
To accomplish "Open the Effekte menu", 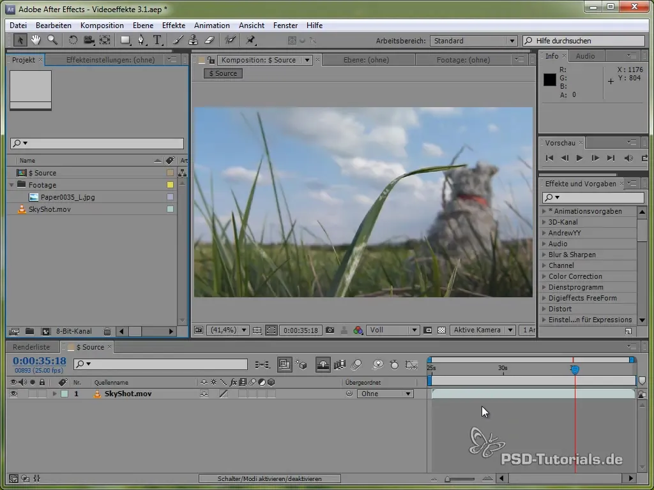I will tap(174, 26).
